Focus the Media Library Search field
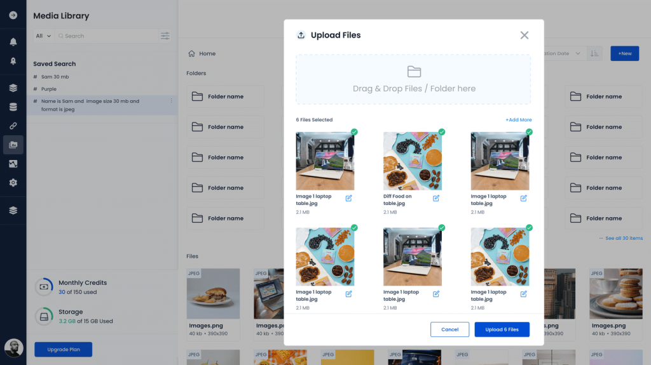 point(107,36)
